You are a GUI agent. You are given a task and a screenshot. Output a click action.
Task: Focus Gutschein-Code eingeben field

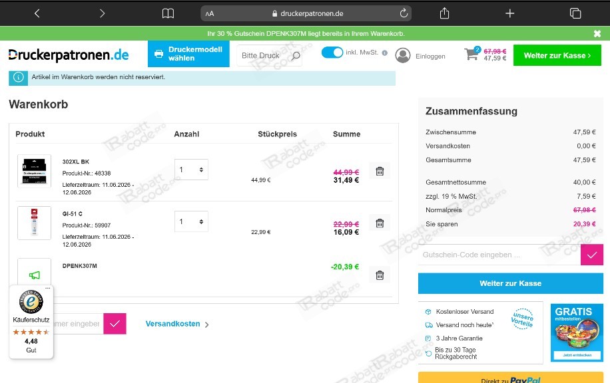[x=499, y=255]
